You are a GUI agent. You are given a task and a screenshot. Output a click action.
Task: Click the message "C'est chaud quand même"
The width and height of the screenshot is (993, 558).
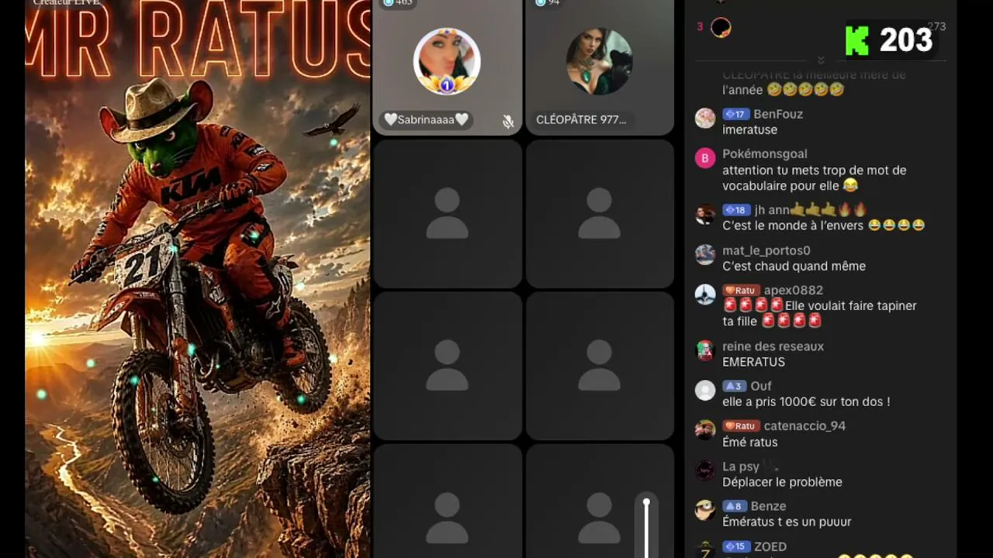(x=794, y=266)
